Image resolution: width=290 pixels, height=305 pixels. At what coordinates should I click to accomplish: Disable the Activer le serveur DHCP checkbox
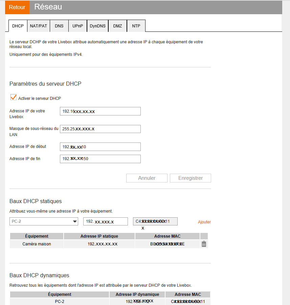point(13,97)
